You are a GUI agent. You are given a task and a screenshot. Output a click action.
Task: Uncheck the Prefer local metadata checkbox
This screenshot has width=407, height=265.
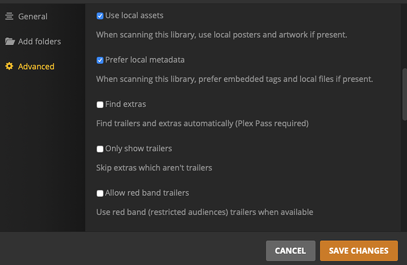point(100,60)
